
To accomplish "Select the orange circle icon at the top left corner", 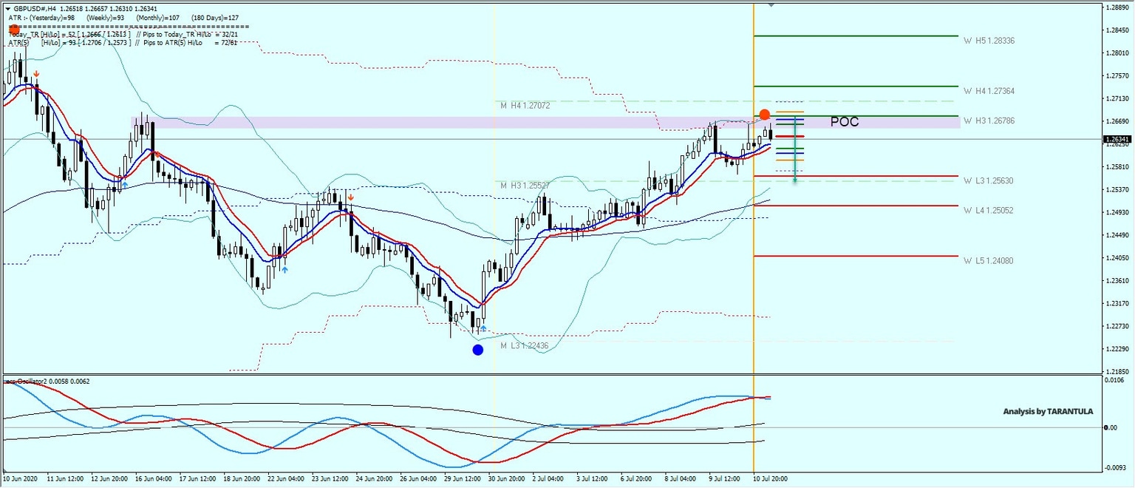I will point(13,30).
